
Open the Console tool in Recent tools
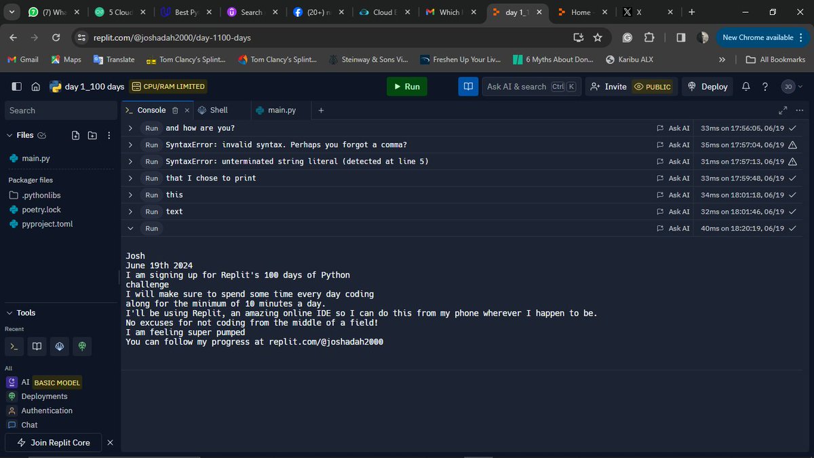tap(14, 346)
